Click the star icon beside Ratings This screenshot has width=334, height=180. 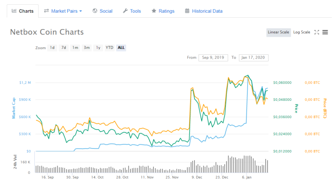tap(154, 11)
